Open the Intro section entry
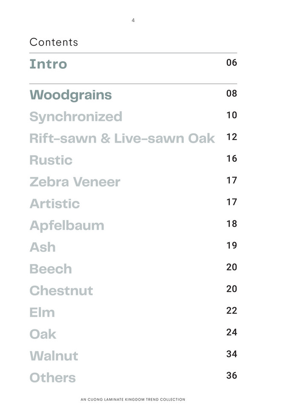 click(x=48, y=64)
